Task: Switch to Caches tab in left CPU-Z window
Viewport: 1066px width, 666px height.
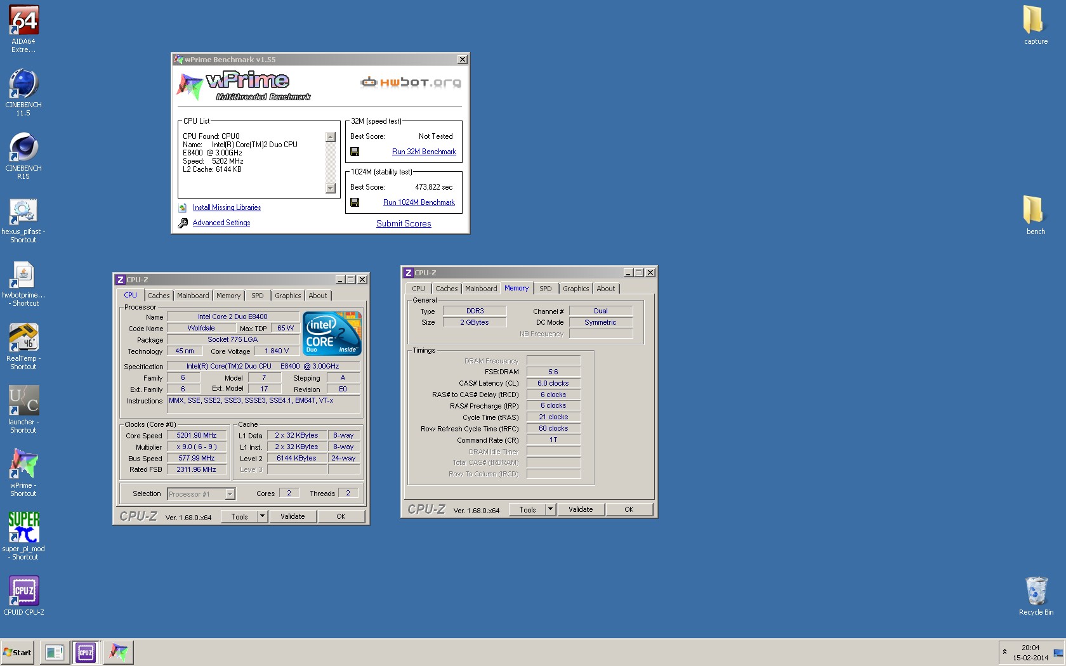Action: (159, 296)
